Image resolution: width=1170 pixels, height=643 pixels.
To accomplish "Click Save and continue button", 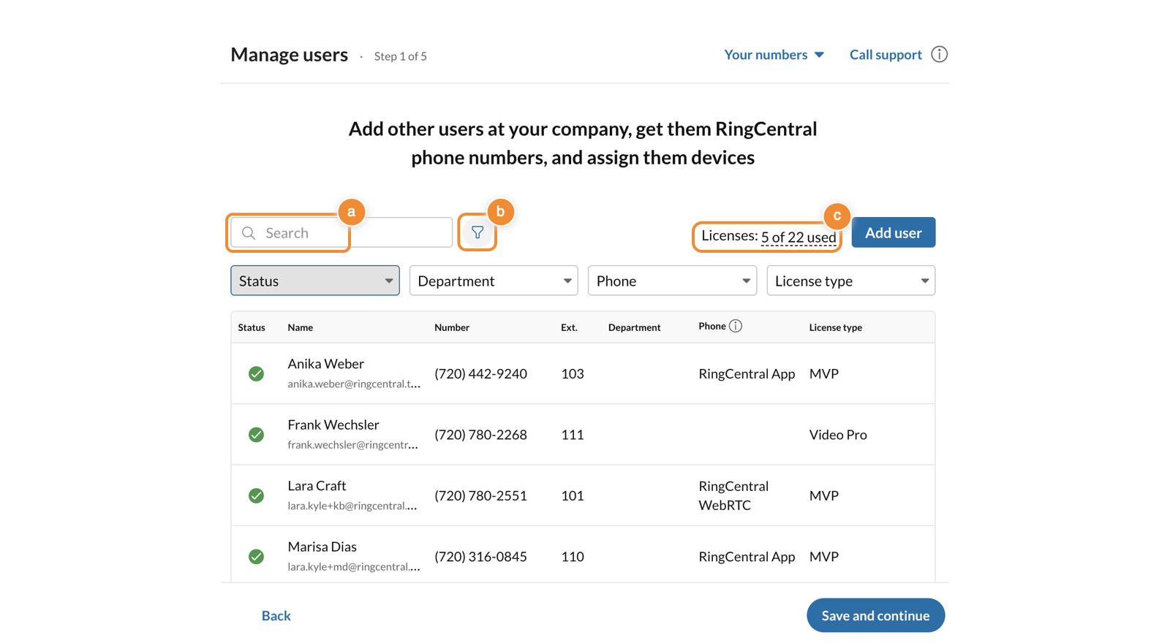I will tap(875, 615).
